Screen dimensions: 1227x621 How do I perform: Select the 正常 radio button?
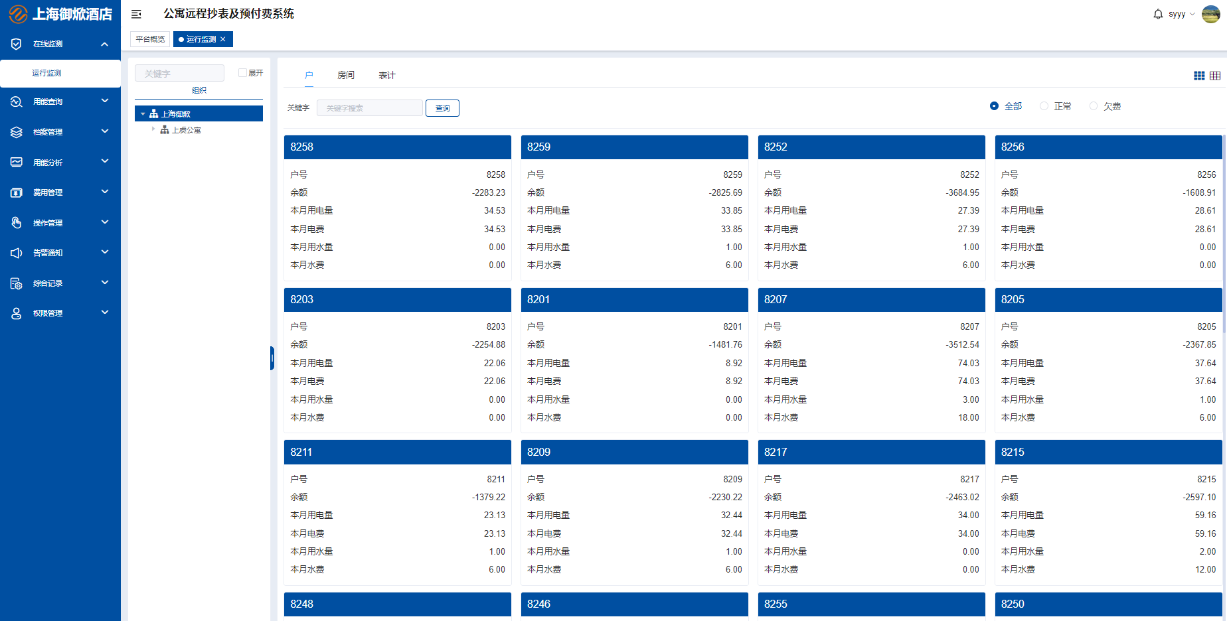(x=1044, y=106)
